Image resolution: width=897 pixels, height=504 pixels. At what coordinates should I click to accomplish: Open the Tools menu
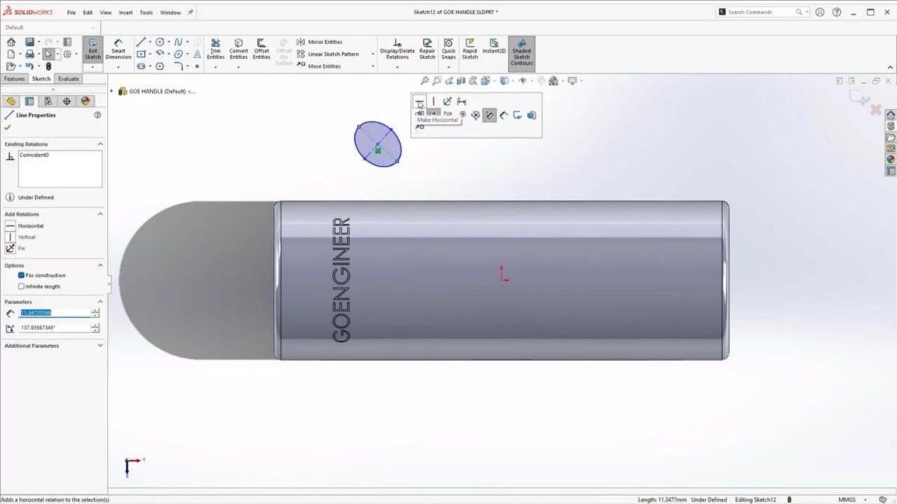147,13
